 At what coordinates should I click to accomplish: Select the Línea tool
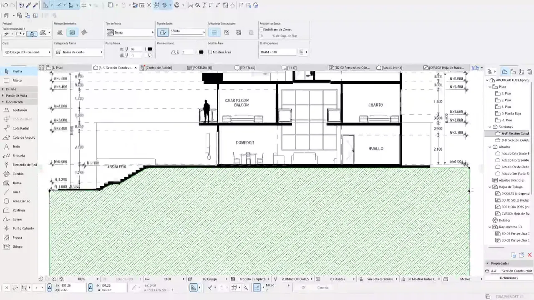click(x=19, y=192)
